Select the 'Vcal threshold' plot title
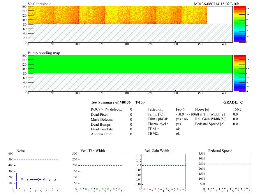This screenshot has width=261, height=196. (40, 4)
